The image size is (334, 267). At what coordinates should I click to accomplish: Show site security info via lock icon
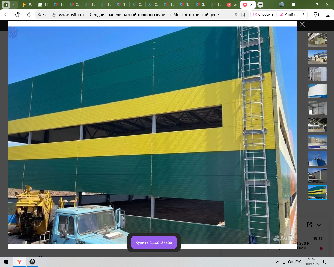click(54, 15)
